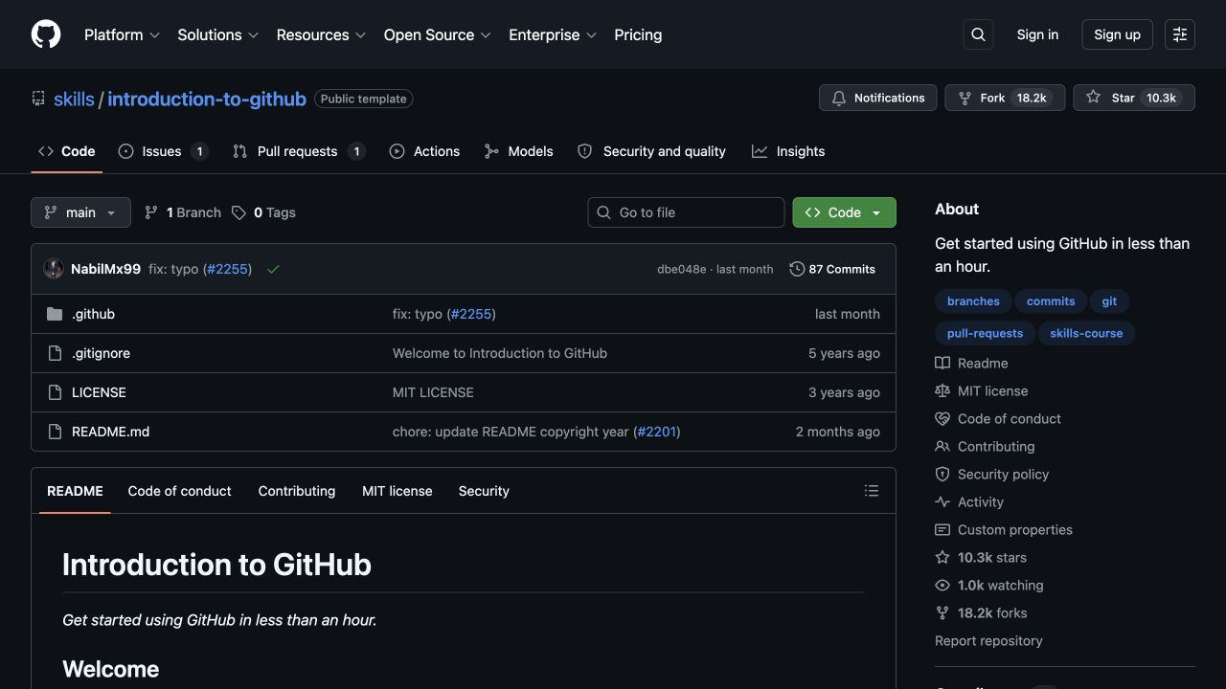This screenshot has height=689, width=1226.
Task: Select the Contributing README tab
Action: pos(297,491)
